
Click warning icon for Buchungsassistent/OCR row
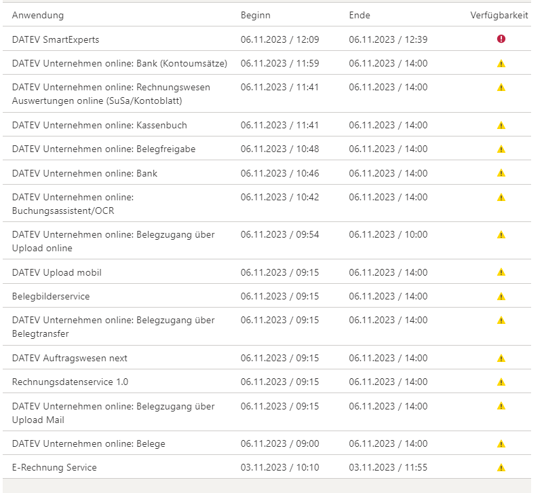[x=501, y=198]
